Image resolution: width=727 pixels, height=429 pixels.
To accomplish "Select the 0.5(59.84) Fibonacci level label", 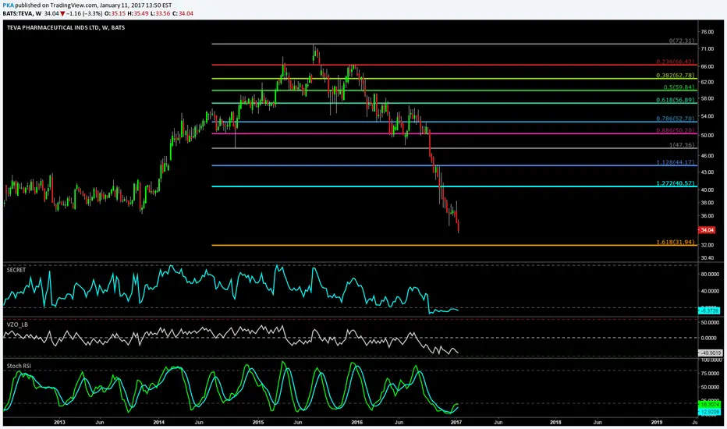I will tap(679, 87).
